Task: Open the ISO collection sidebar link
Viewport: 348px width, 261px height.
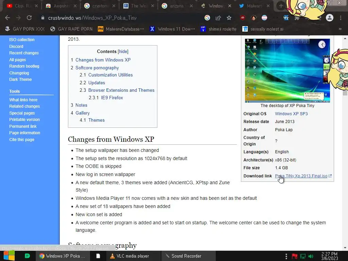Action: 22,40
